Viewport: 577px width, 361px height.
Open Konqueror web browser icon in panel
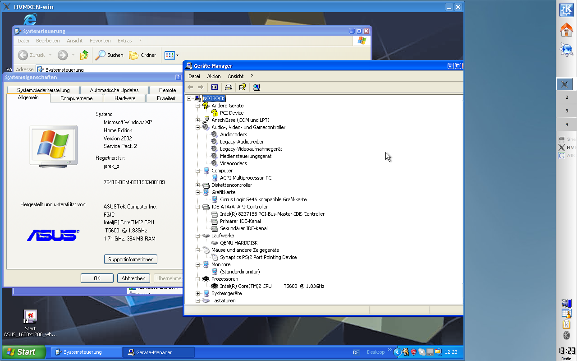point(566,49)
